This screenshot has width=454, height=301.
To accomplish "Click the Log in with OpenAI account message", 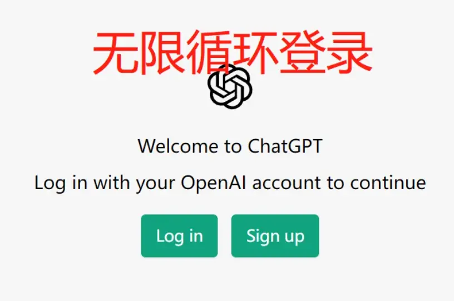I will (x=230, y=183).
